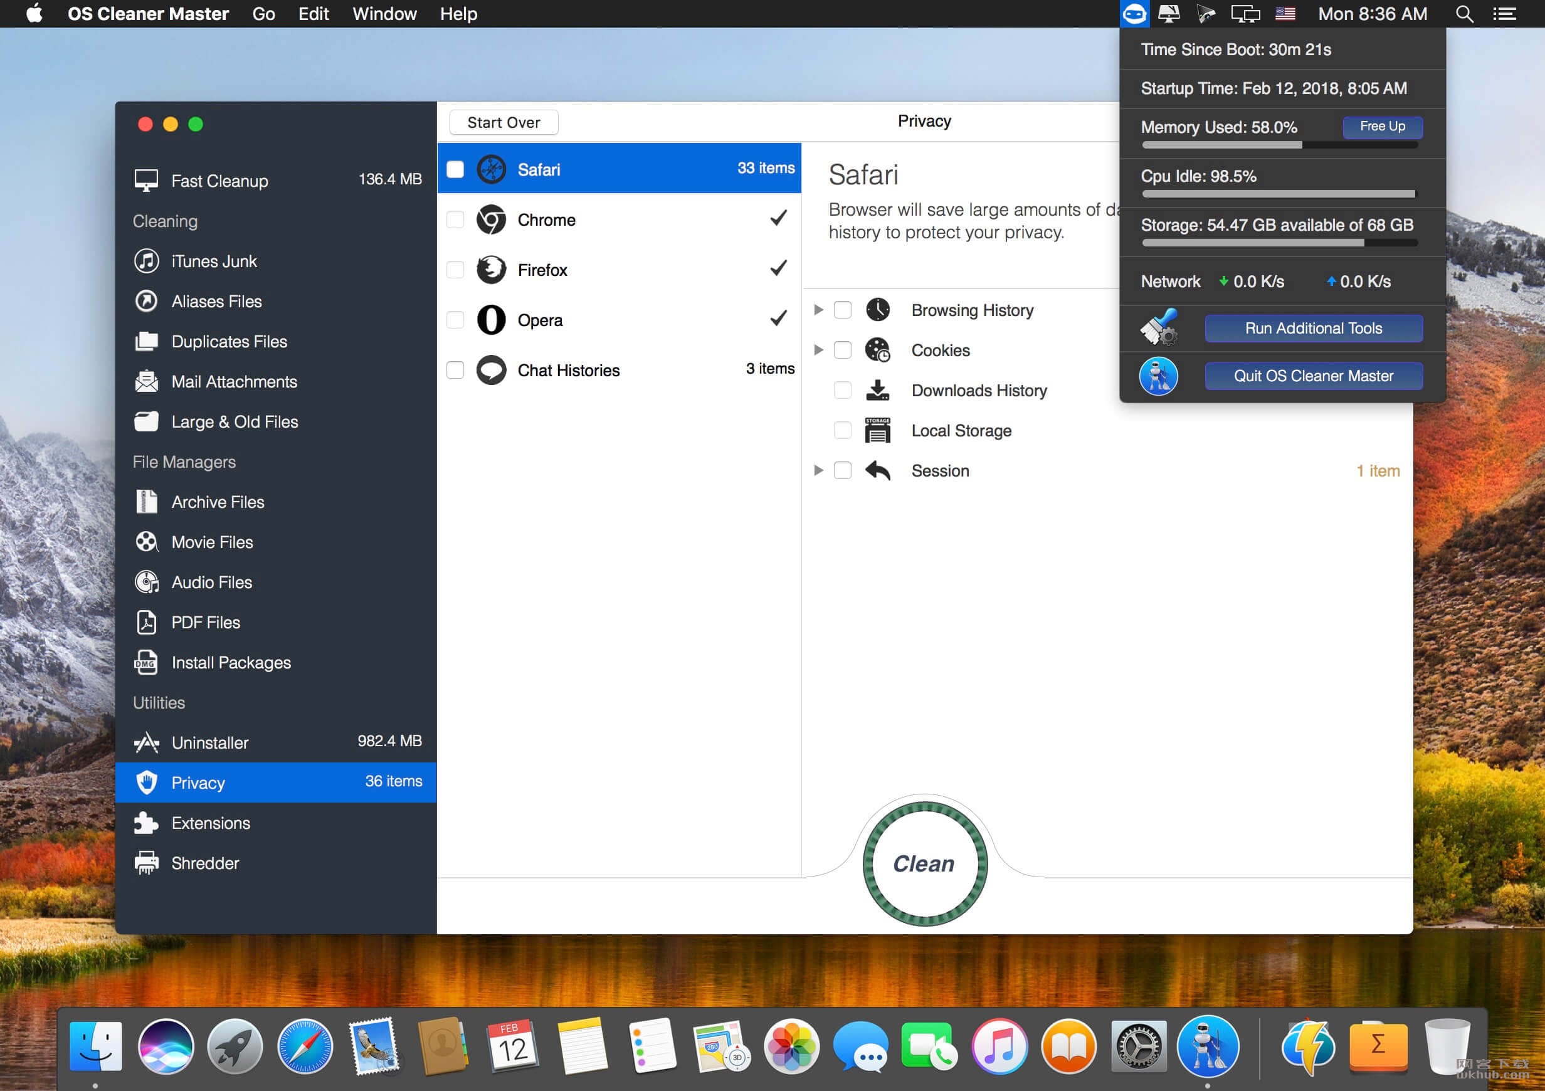Open iTunes Junk cleaning
1545x1091 pixels.
[x=276, y=261]
